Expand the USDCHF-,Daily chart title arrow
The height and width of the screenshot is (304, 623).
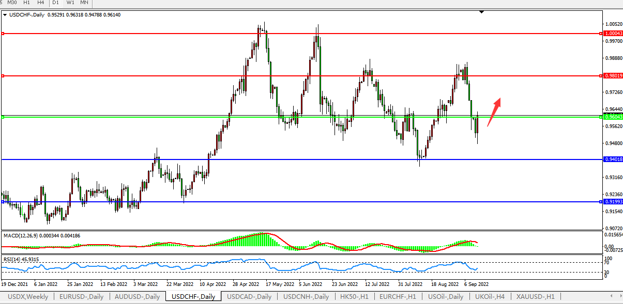pyautogui.click(x=5, y=15)
